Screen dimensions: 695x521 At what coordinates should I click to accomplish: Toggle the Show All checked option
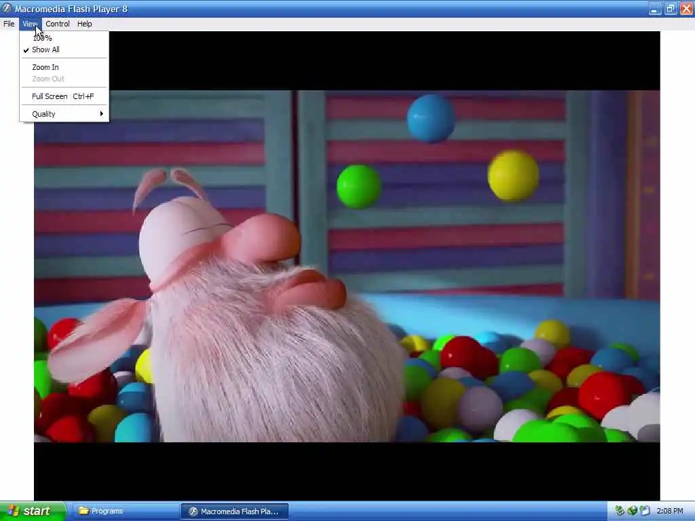64,50
